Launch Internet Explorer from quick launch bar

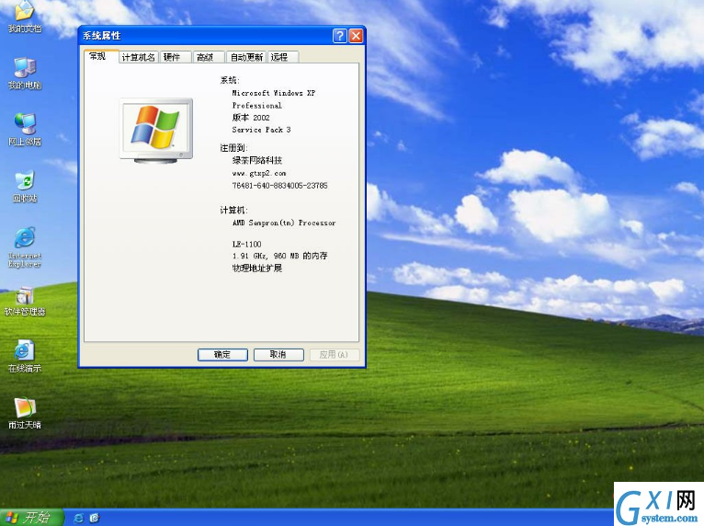point(78,518)
